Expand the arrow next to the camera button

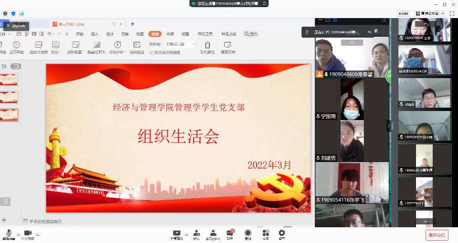[x=38, y=234]
